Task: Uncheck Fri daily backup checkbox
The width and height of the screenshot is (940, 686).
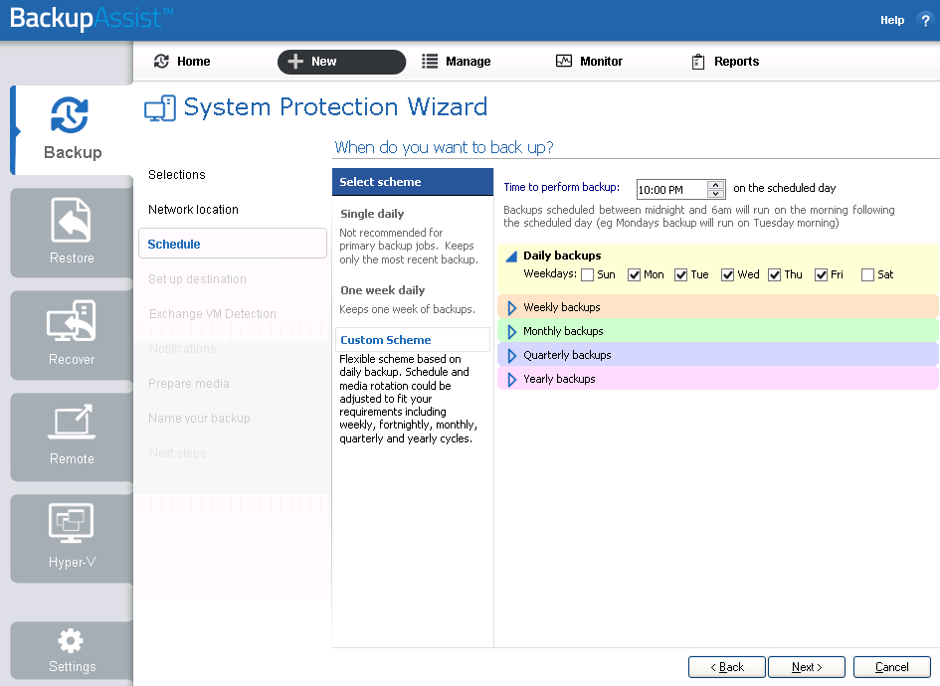Action: (822, 274)
